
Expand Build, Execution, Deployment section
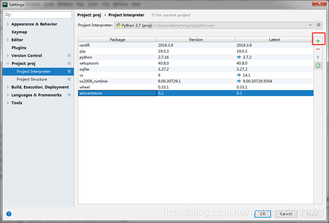click(8, 87)
